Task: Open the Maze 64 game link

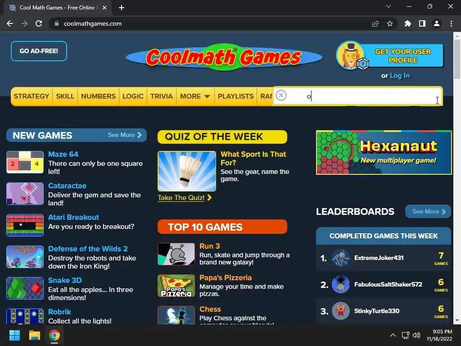Action: click(63, 154)
